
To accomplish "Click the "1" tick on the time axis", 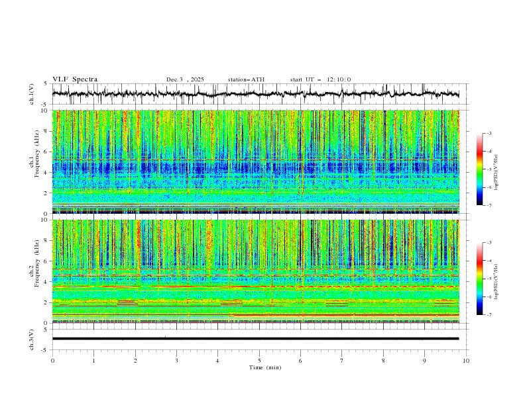I will (x=93, y=361).
